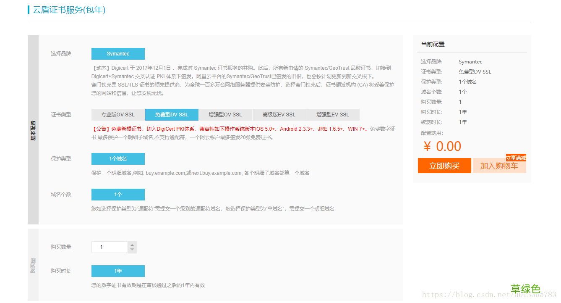Screen dimensions: 561x303
Task: Increase purchase quantity with up arrow
Action: tap(132, 244)
